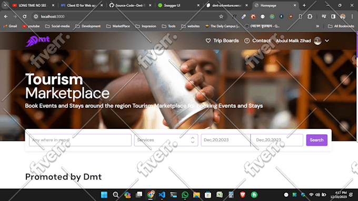
Task: Open the clock showing 12/20/2023
Action: pyautogui.click(x=339, y=195)
